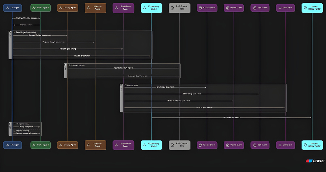The height and width of the screenshot is (172, 326).
Task: Click the user-check icon in the top Intake Agent node
Action: pos(34,8)
